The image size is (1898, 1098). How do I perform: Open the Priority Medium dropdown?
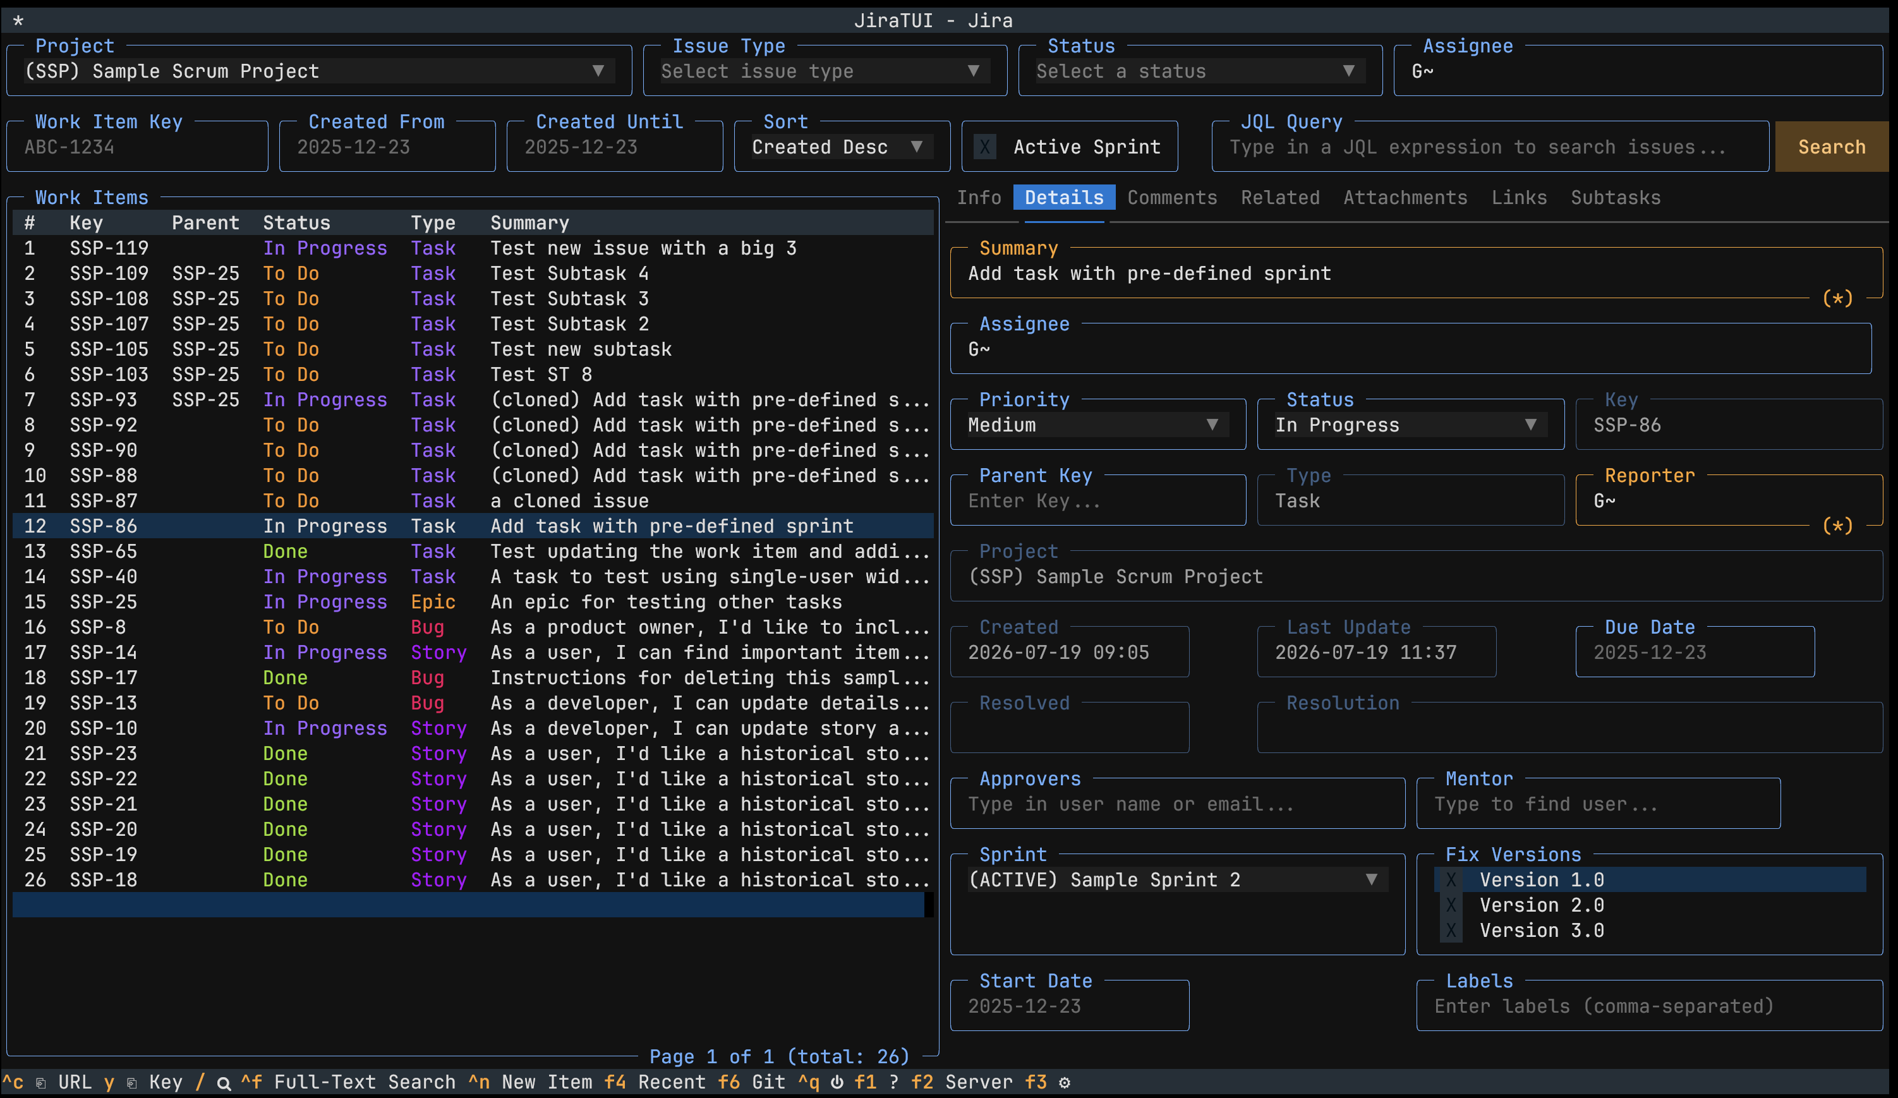(x=1097, y=425)
